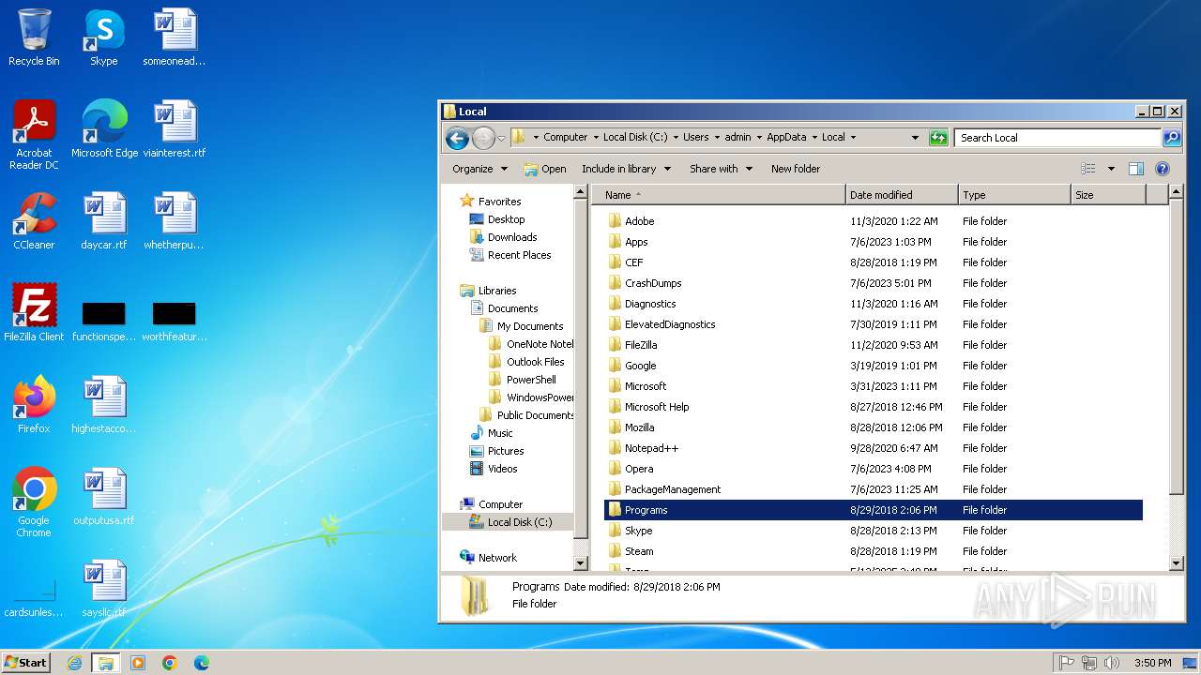Screen dimensions: 1201x675
Task: Click the Refresh button beside address bar
Action: coord(938,138)
